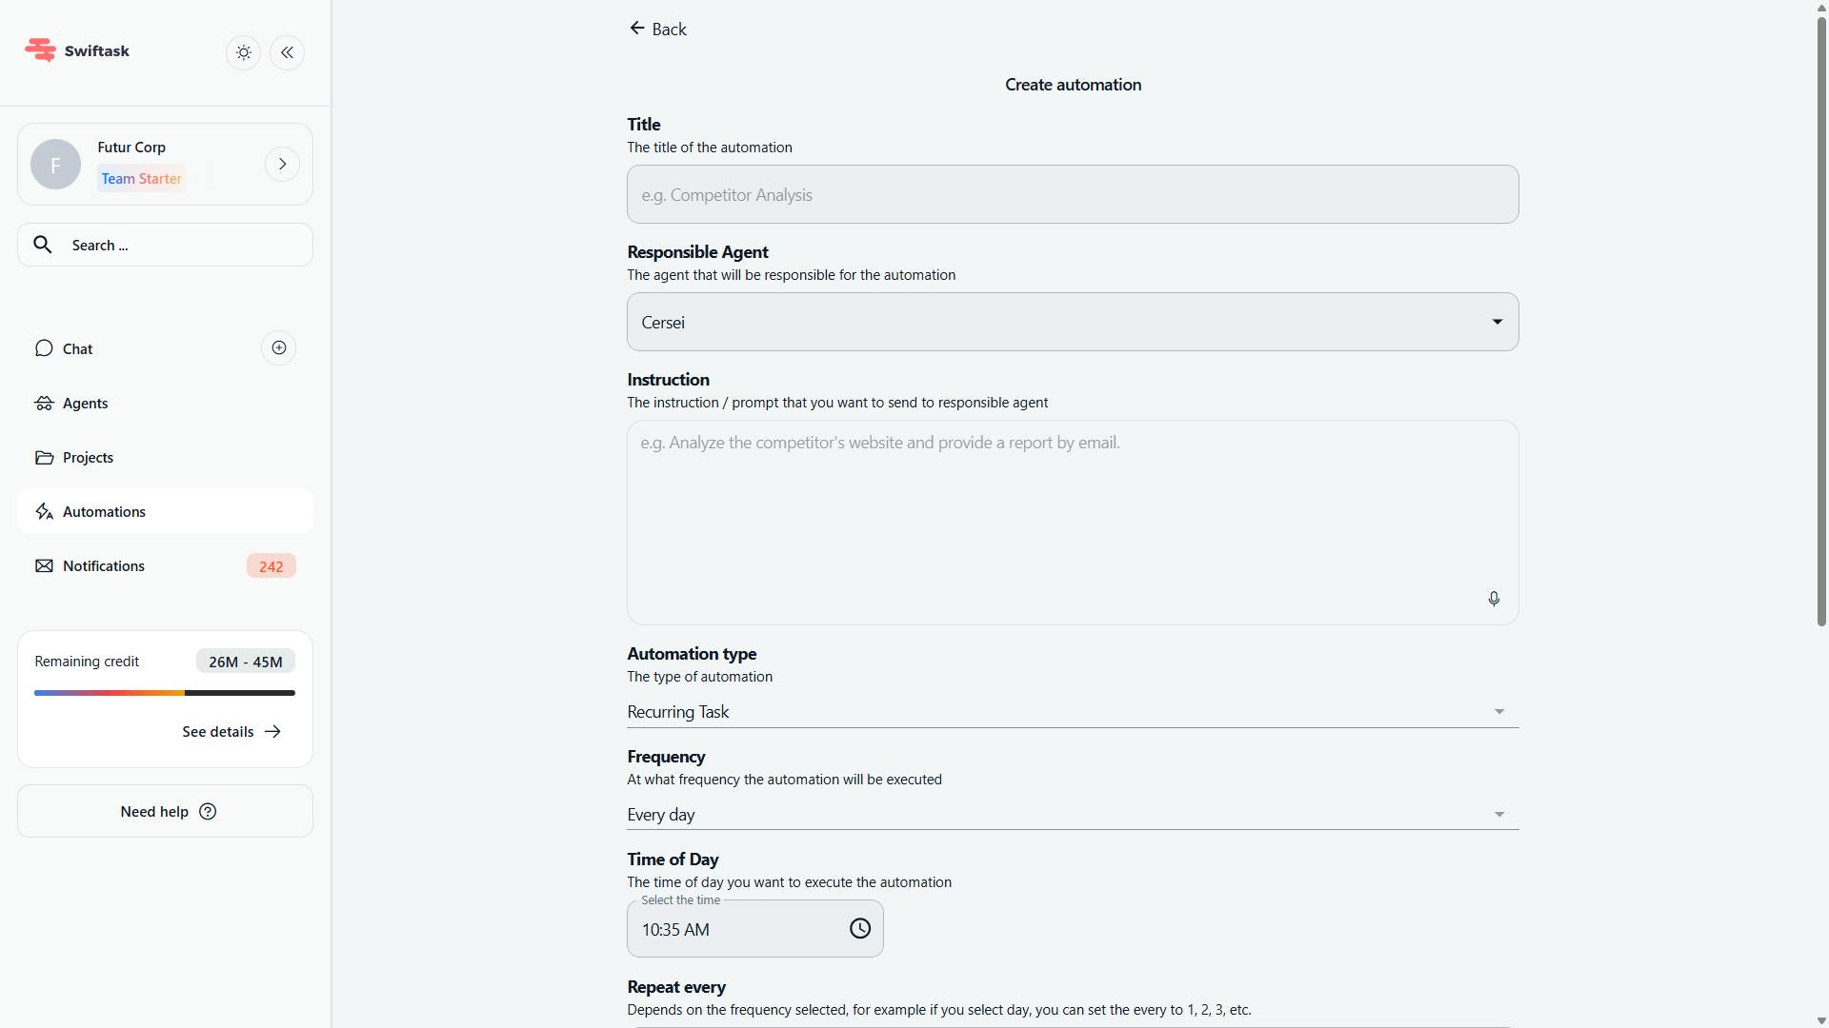Image resolution: width=1829 pixels, height=1028 pixels.
Task: Click the microphone icon in Instruction box
Action: (1494, 599)
